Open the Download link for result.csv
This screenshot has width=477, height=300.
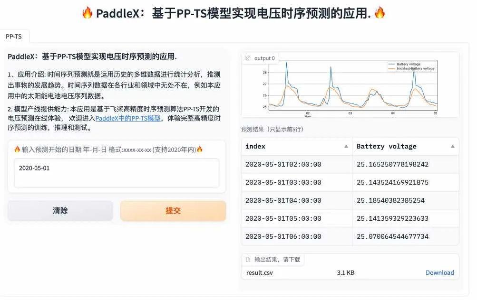439,272
